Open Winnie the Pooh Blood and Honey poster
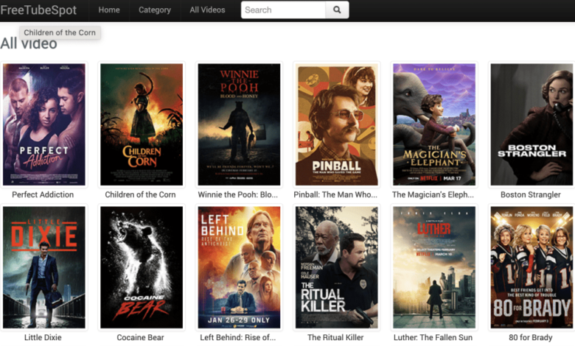Screen dimensions: 575x346 click(239, 124)
